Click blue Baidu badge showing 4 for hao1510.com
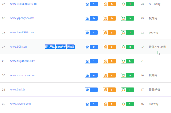The height and width of the screenshot is (113, 171). 91,33
